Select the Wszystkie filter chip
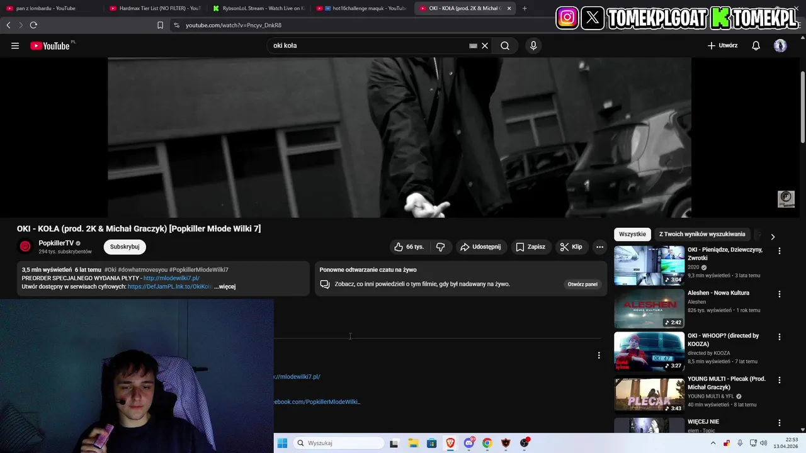806x453 pixels. (x=632, y=234)
